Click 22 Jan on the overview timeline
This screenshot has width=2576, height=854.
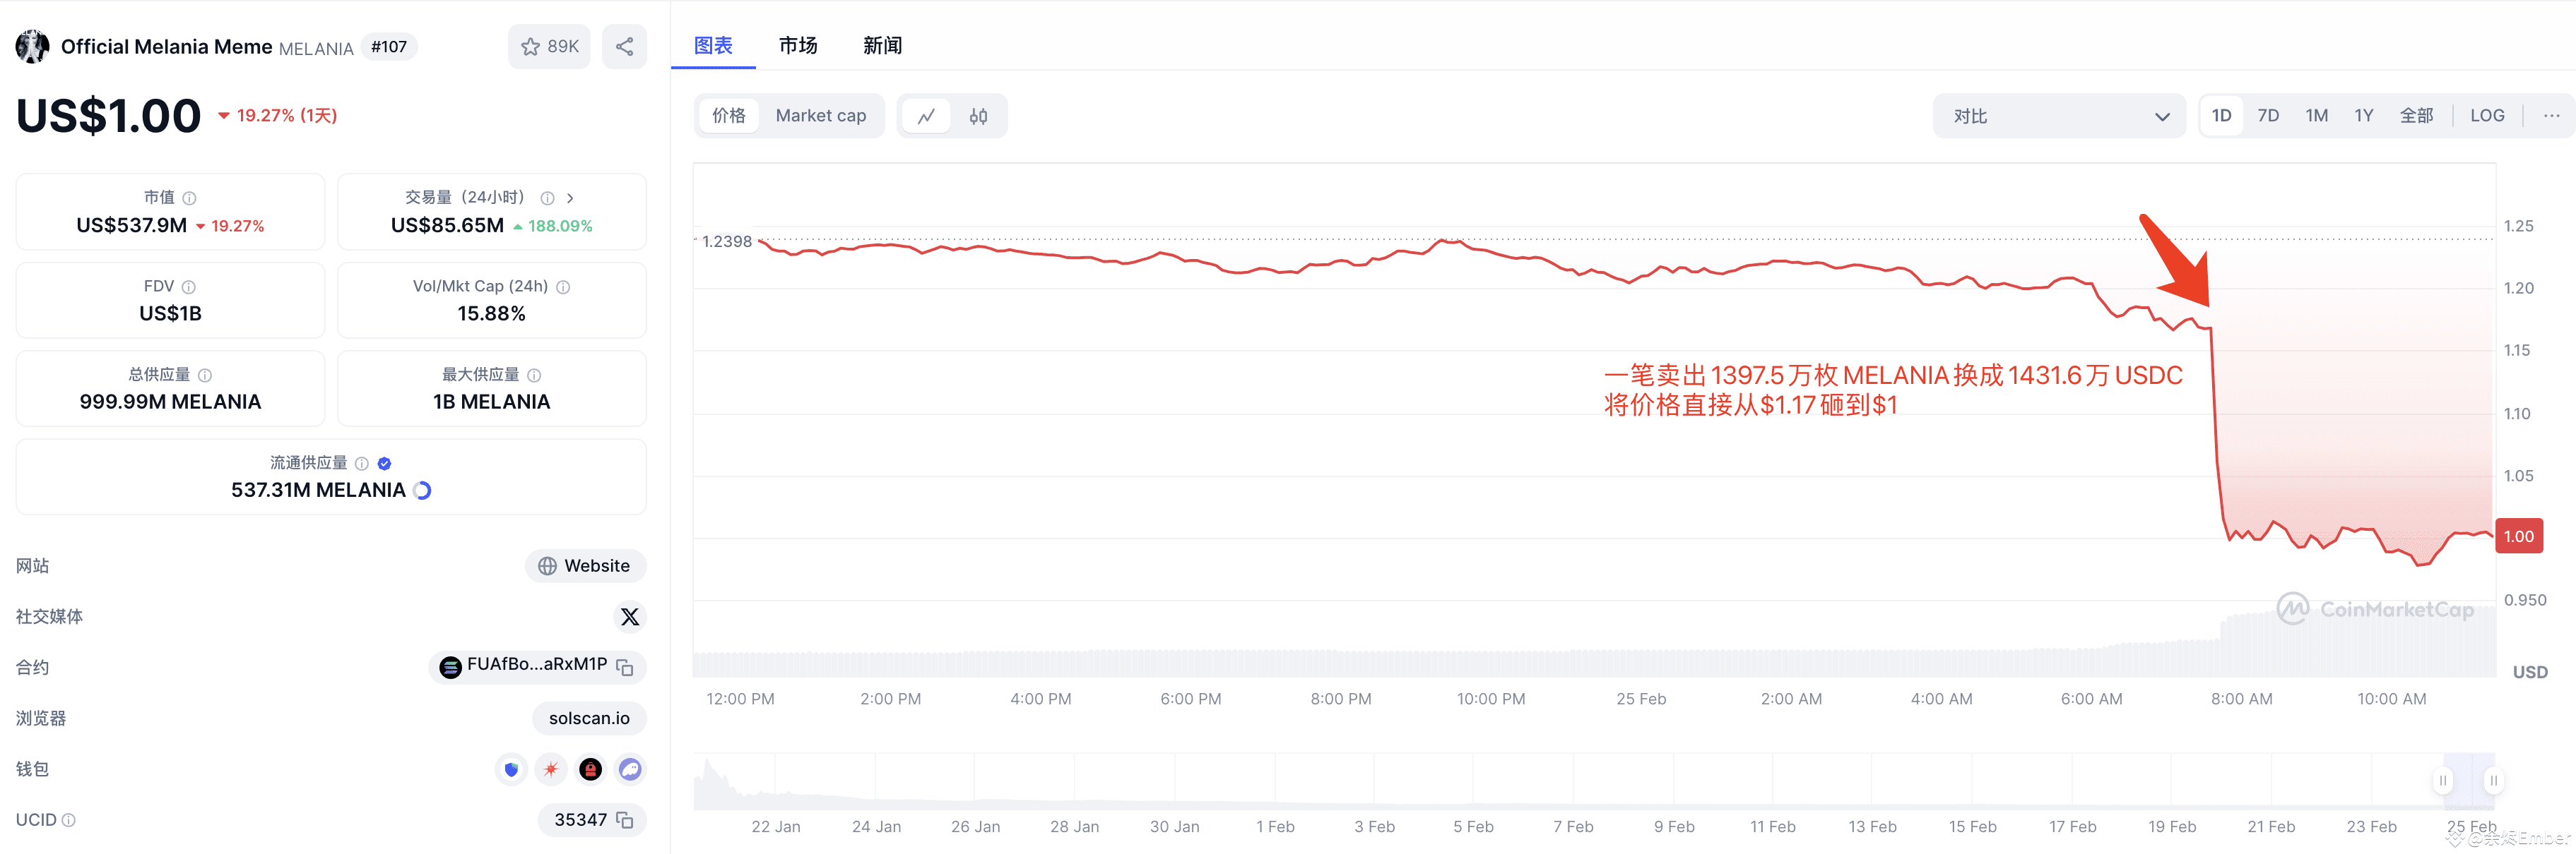point(776,828)
